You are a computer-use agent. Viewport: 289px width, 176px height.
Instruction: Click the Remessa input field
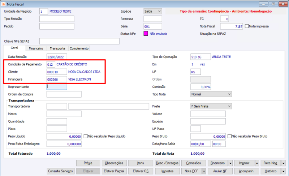(x=153, y=19)
